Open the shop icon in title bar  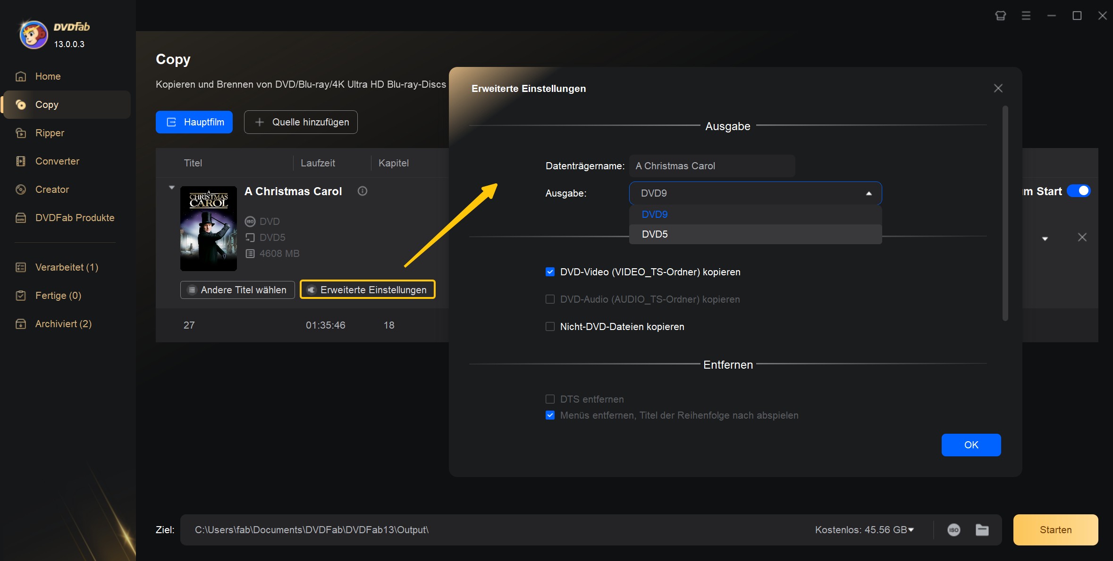click(1001, 16)
